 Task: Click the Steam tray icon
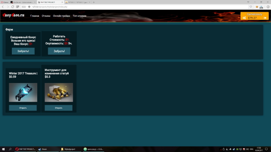click(x=234, y=149)
